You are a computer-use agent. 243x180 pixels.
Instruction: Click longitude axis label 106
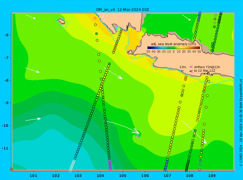145,176
